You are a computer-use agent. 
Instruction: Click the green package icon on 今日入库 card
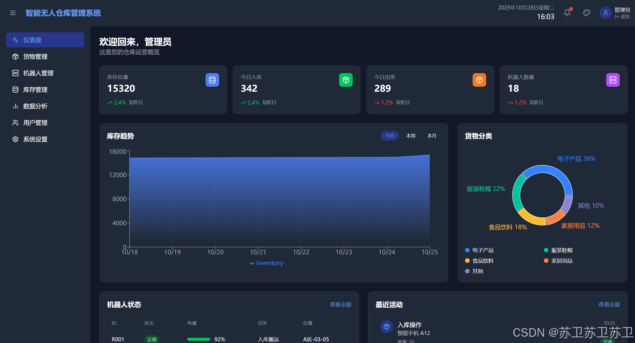(346, 80)
